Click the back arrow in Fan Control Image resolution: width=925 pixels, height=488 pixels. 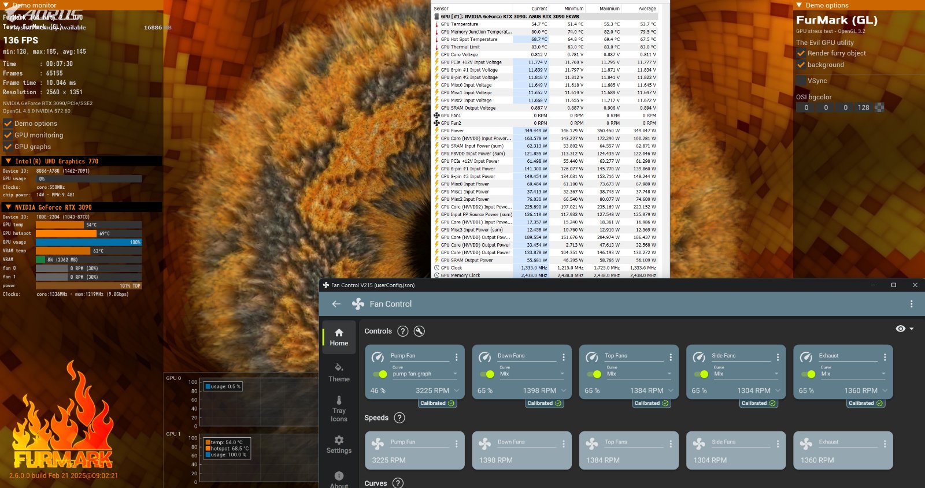point(336,304)
